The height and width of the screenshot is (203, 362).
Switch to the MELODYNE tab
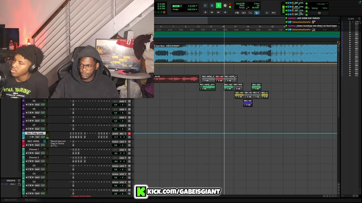[31, 200]
